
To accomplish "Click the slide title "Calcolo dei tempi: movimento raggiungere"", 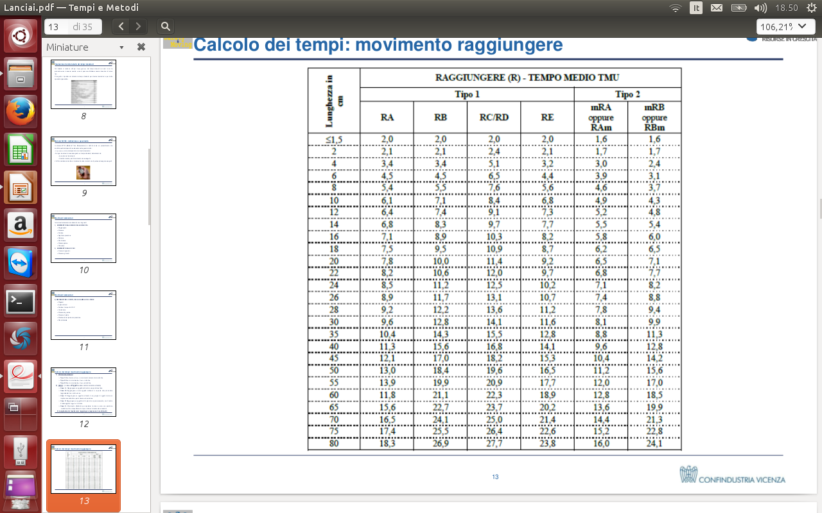I will click(378, 45).
